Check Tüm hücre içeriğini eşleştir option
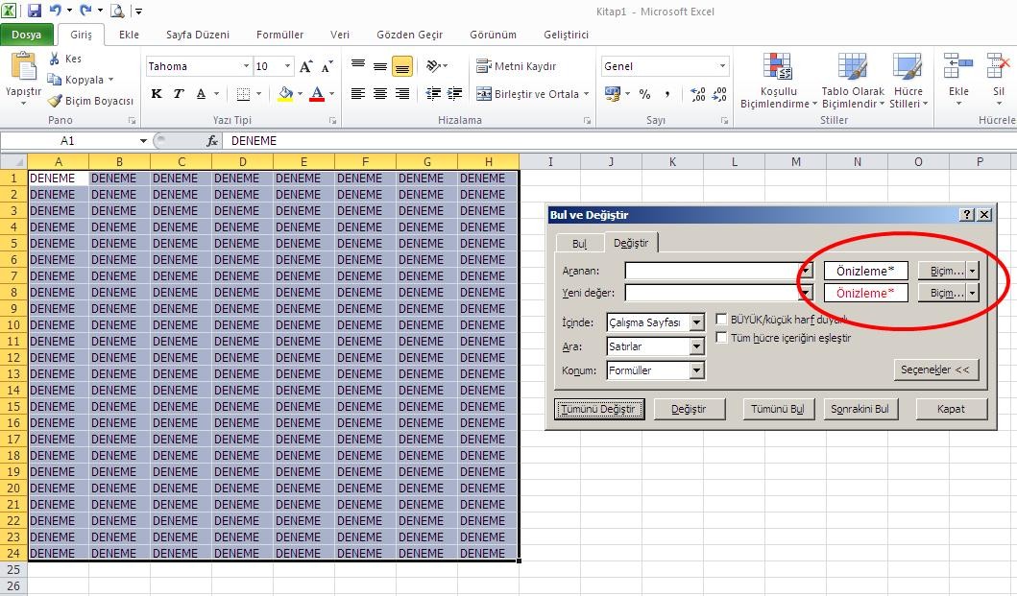1017x596 pixels. pyautogui.click(x=722, y=338)
